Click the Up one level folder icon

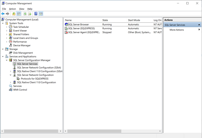14,14
